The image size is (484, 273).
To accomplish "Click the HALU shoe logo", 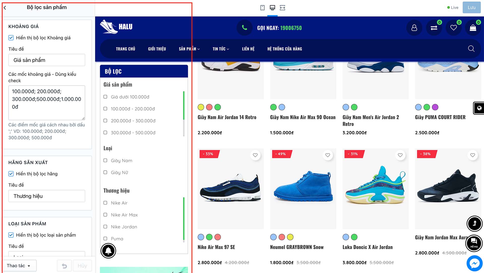I will [x=116, y=27].
